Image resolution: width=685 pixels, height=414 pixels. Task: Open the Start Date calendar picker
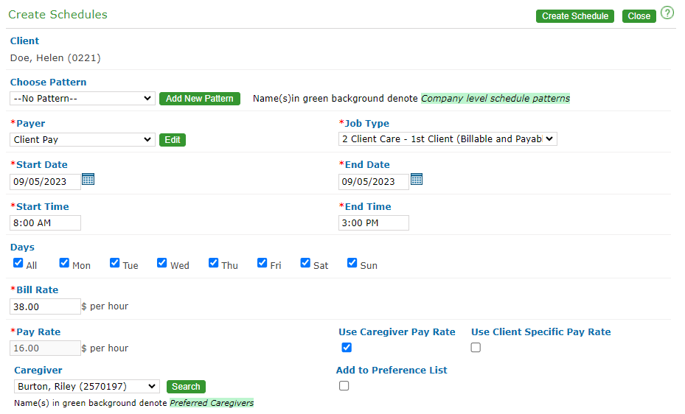pyautogui.click(x=88, y=179)
